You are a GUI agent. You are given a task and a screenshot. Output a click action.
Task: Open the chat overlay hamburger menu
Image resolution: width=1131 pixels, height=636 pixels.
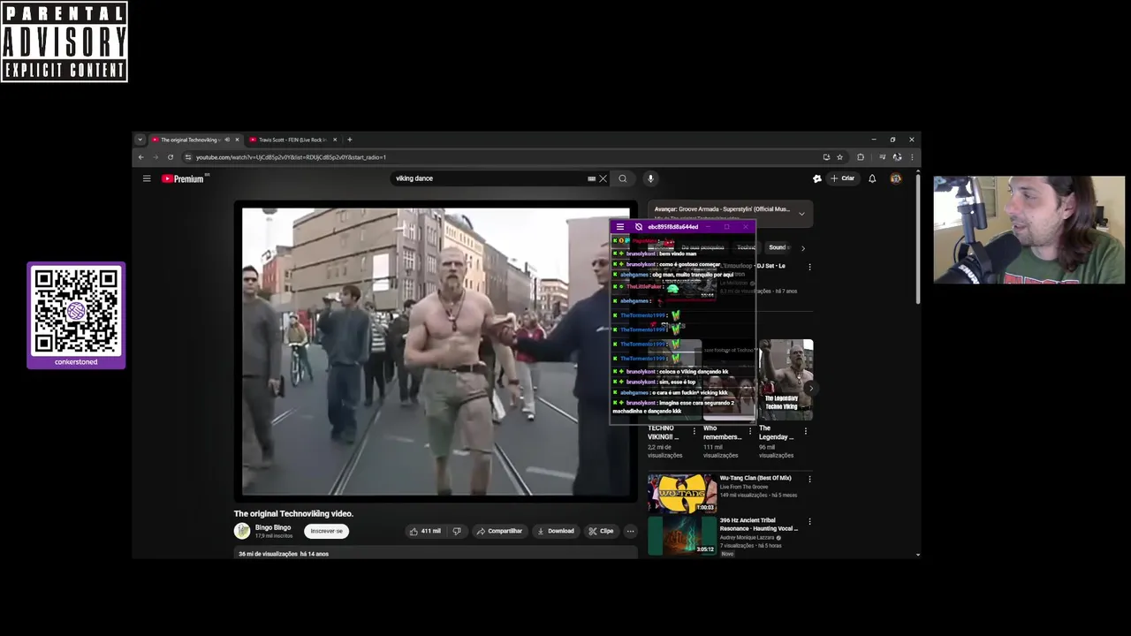click(x=619, y=227)
